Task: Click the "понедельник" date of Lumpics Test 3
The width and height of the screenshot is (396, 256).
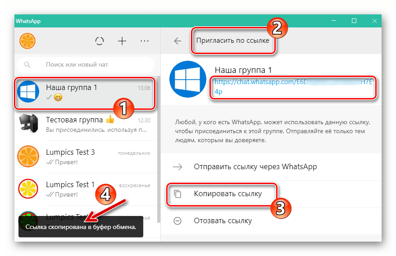Action: 134,153
